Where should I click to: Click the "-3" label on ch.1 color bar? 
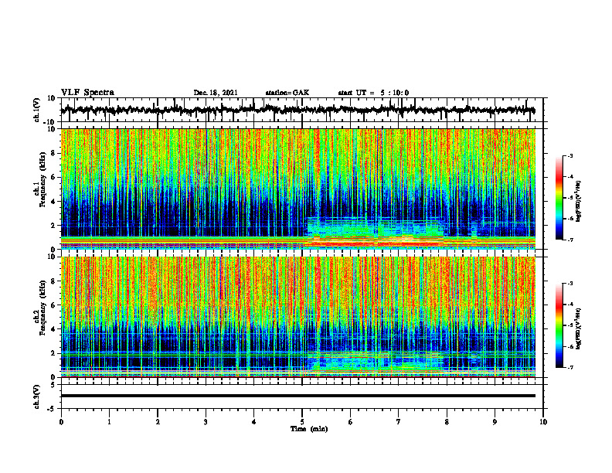tap(569, 155)
